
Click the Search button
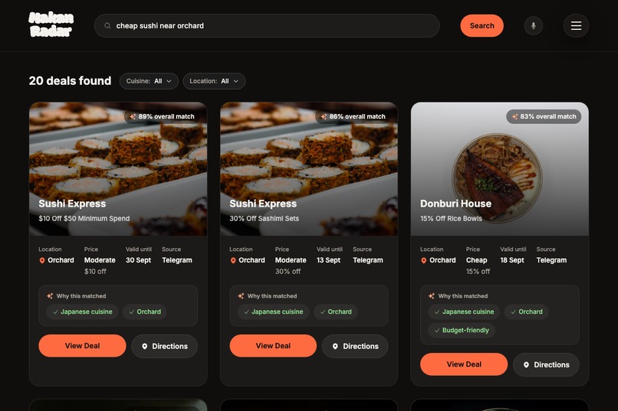click(482, 25)
